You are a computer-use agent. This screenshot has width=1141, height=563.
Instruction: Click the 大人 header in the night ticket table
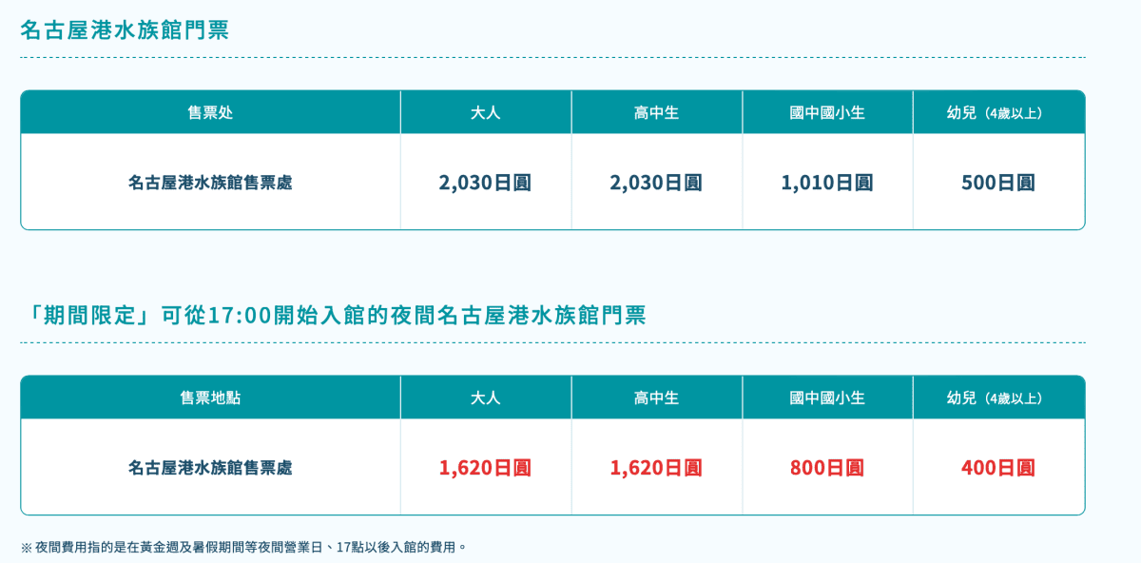coord(486,398)
